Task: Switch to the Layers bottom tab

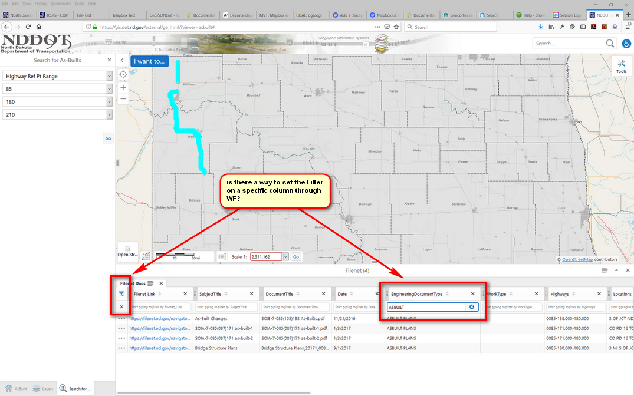Action: click(43, 389)
